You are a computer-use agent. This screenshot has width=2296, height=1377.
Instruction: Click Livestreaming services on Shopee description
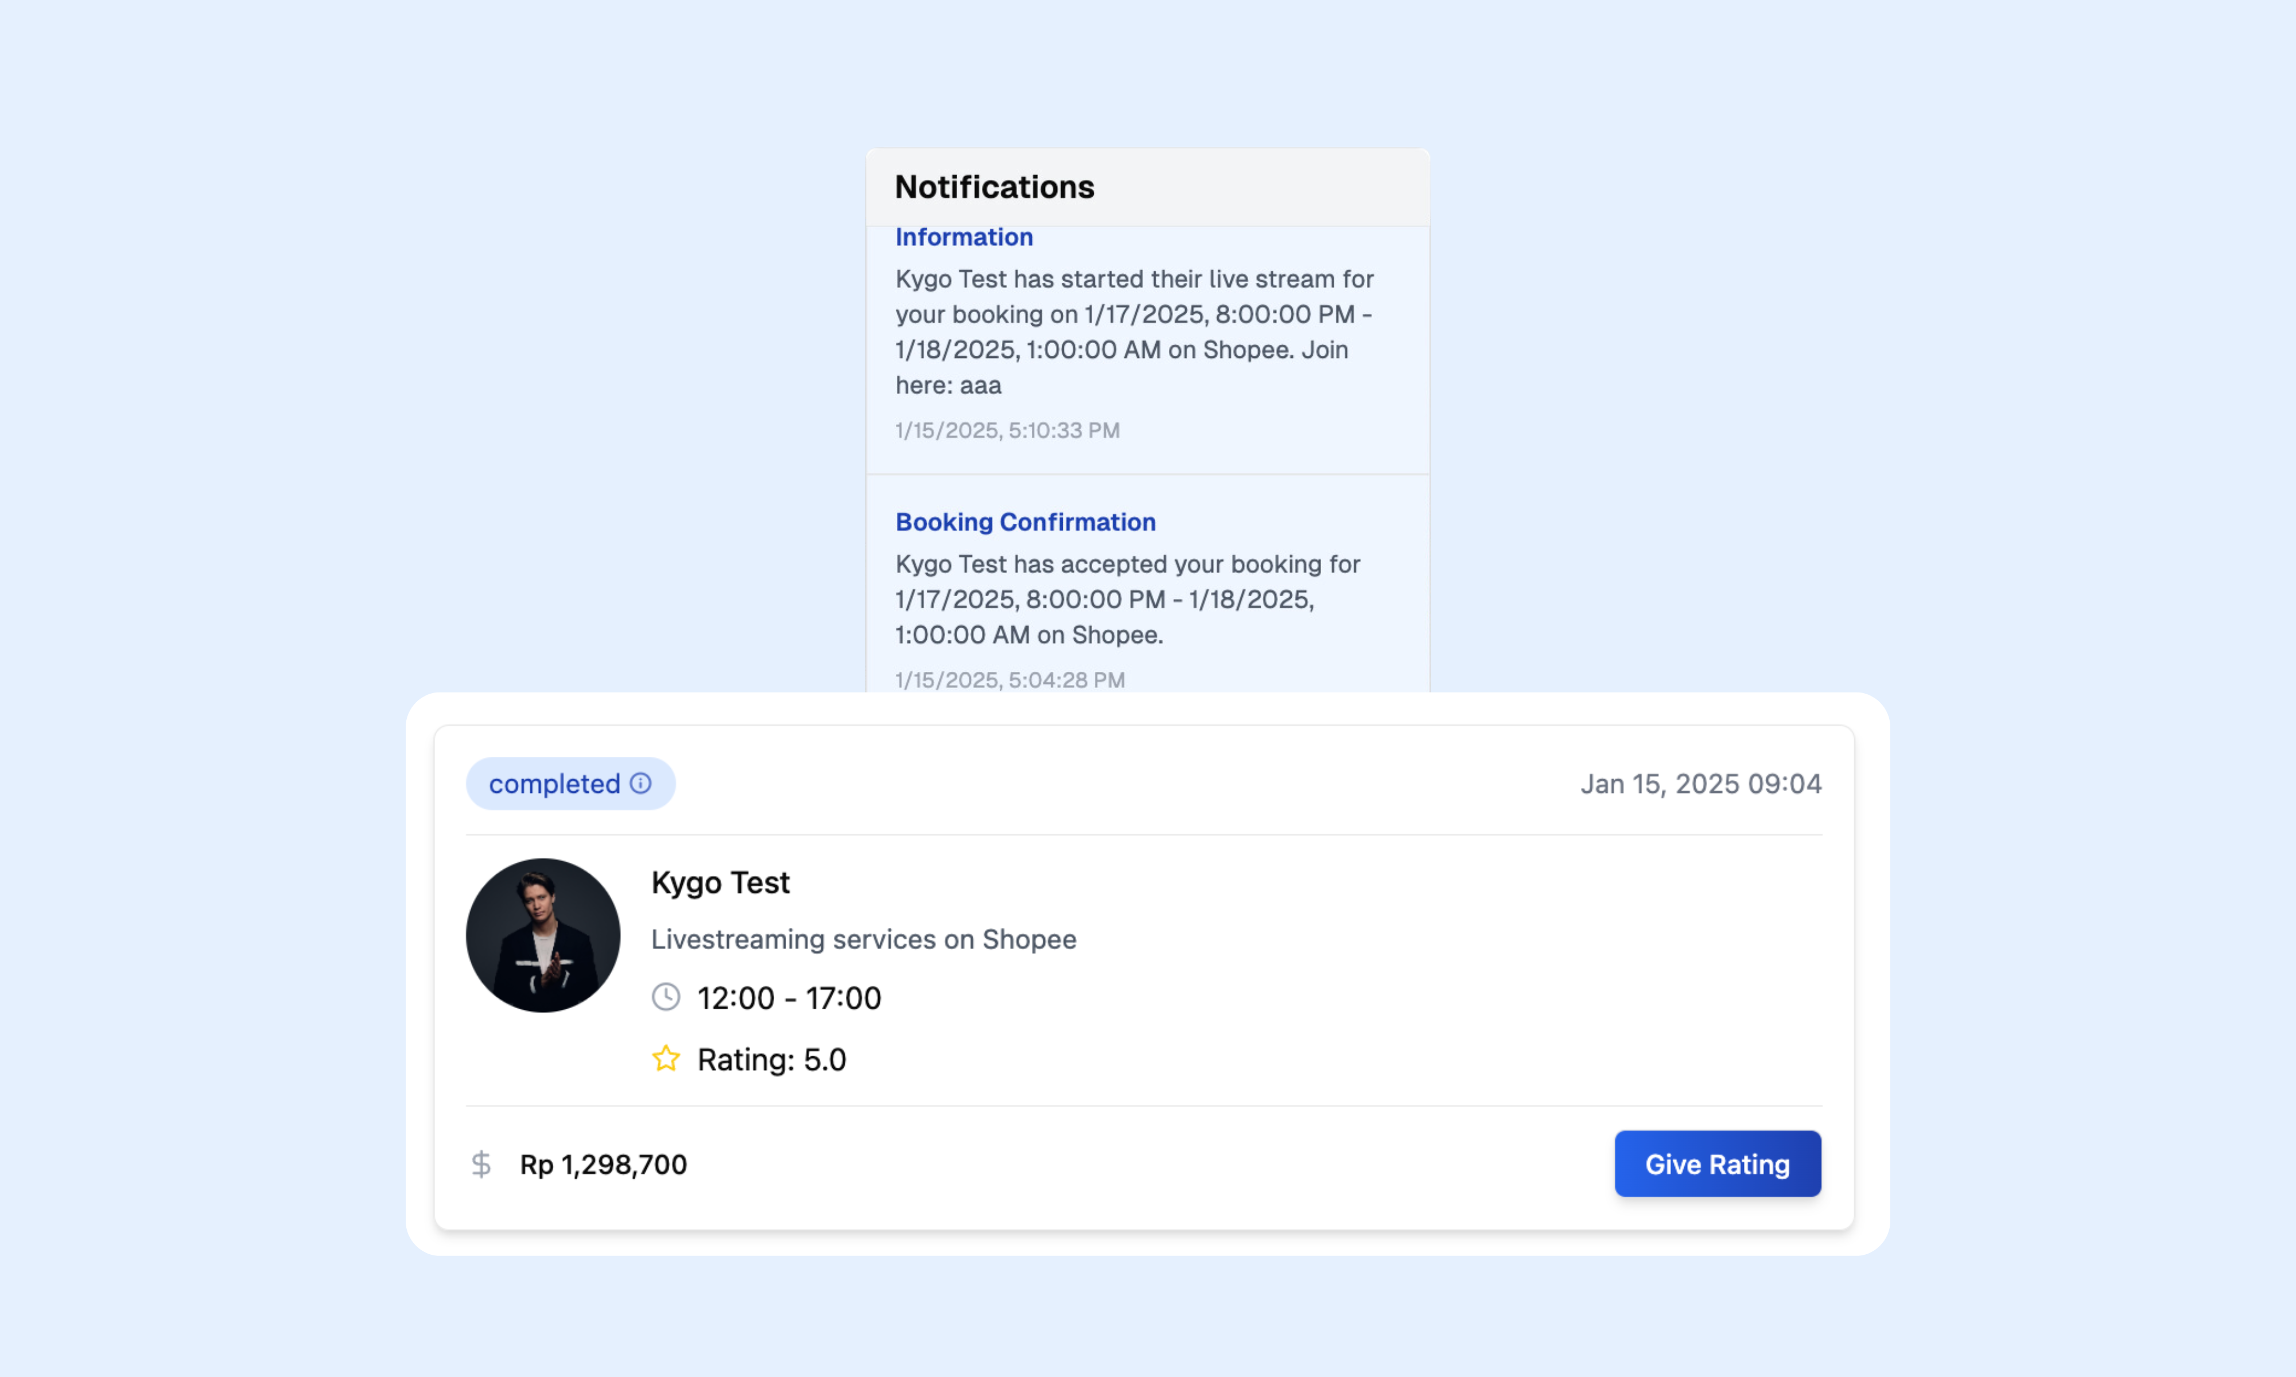(863, 939)
